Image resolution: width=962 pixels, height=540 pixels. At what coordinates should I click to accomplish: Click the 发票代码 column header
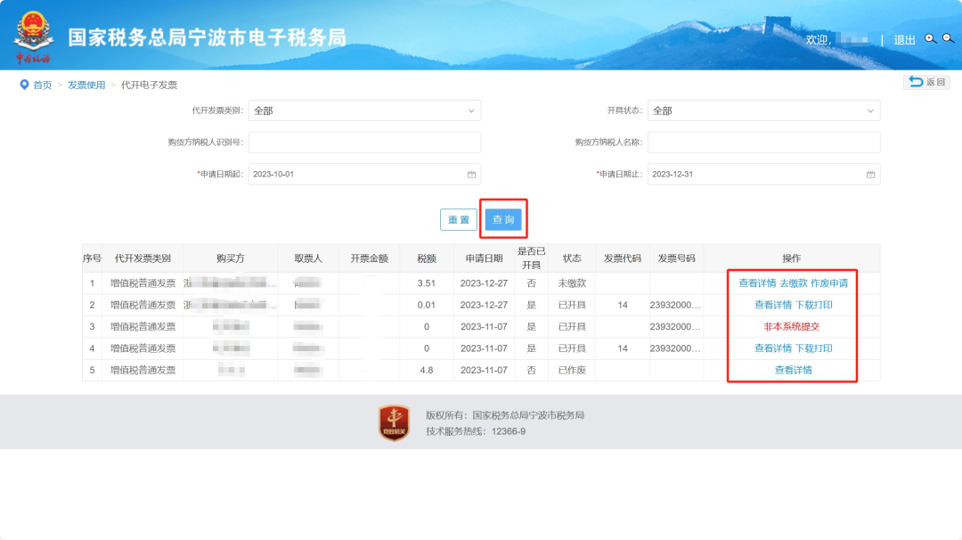[x=622, y=258]
